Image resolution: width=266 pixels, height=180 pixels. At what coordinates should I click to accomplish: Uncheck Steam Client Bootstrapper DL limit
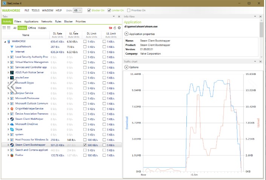click(85, 145)
